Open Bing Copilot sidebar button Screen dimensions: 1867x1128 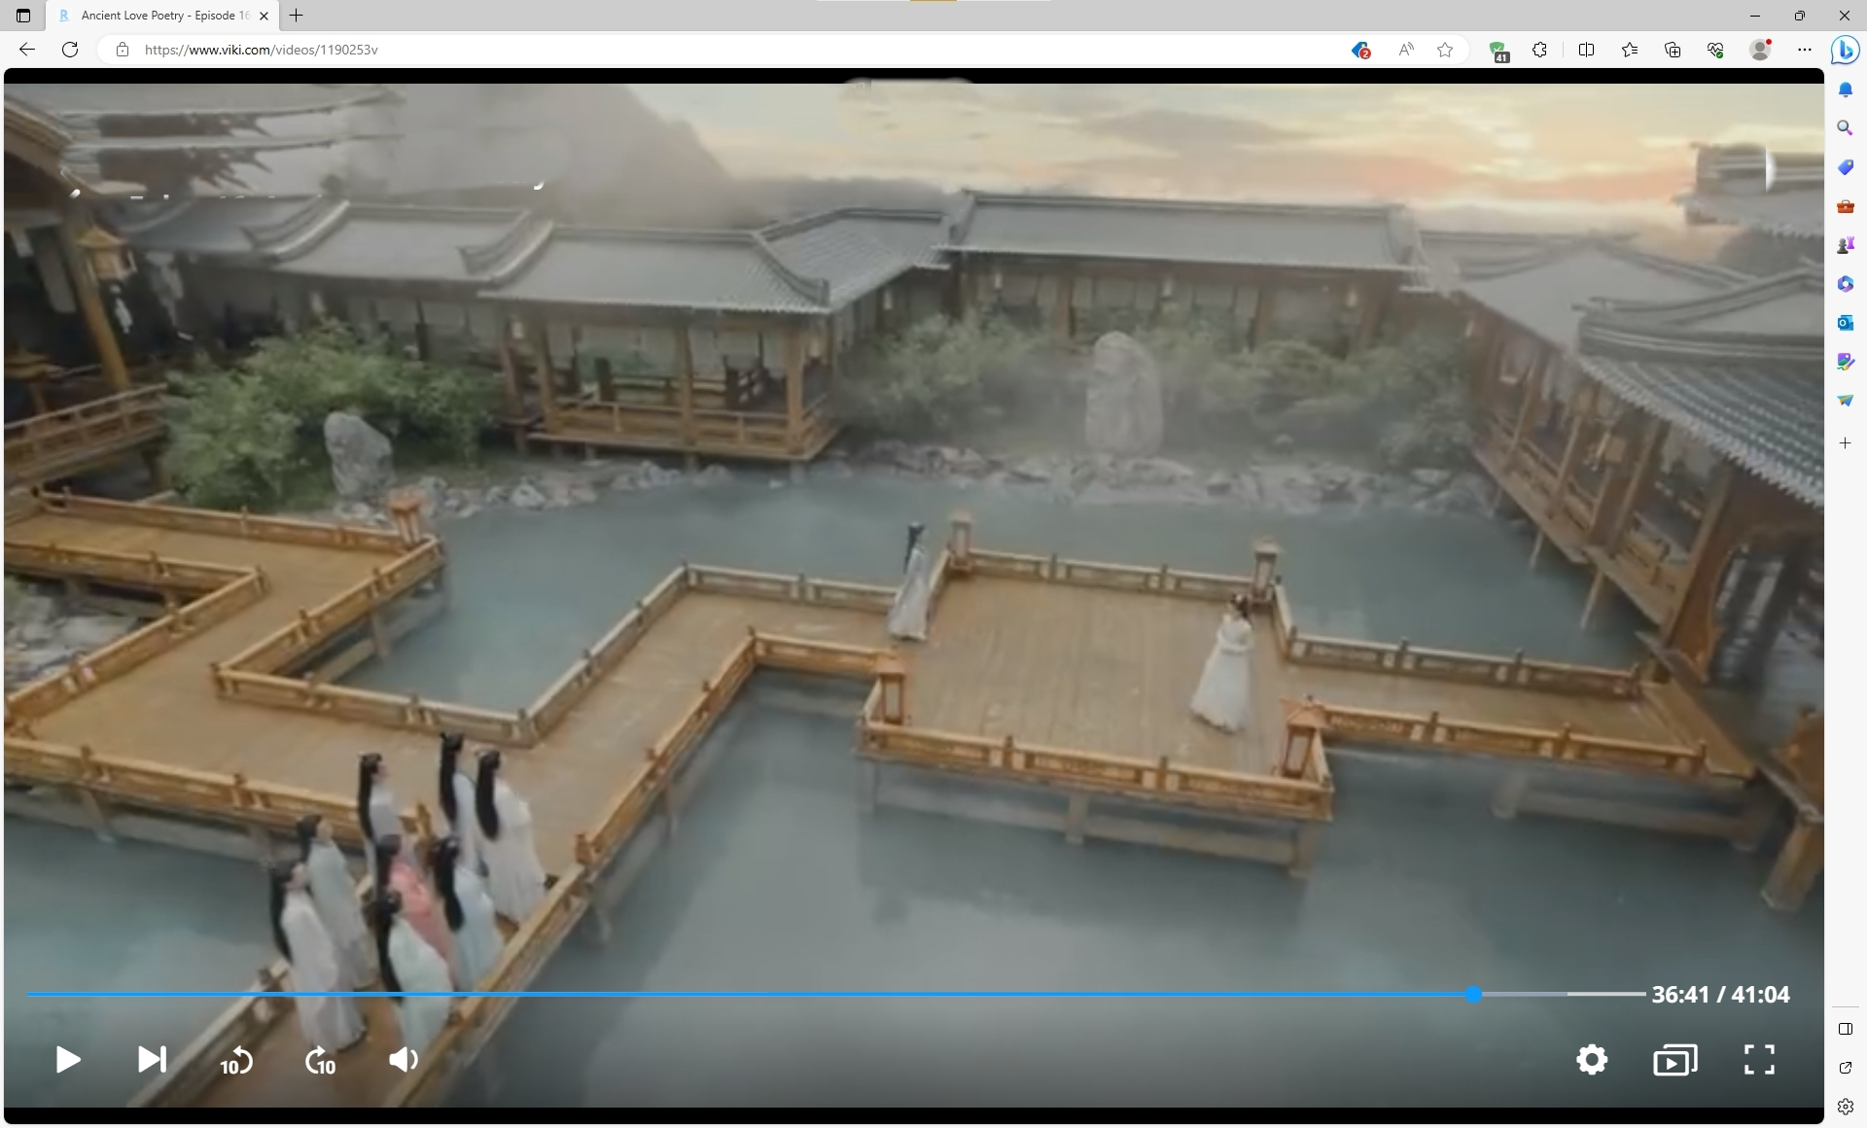(x=1845, y=50)
